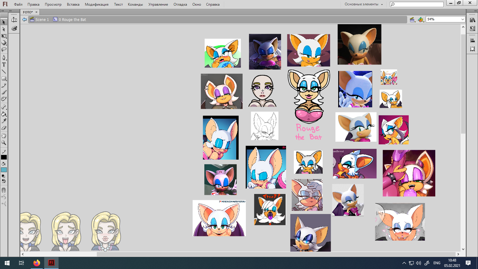Open the Edit Symbols dropdown
This screenshot has width=478, height=269.
click(x=421, y=20)
